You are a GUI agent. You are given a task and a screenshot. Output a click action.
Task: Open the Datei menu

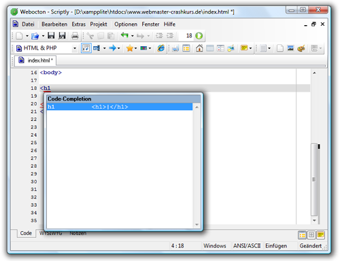(28, 24)
